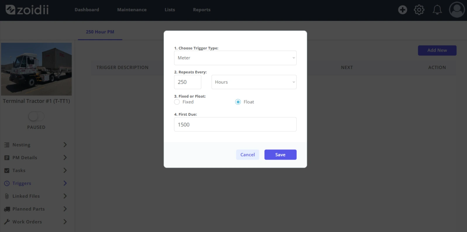Open the Tasks sidebar link

[x=19, y=170]
